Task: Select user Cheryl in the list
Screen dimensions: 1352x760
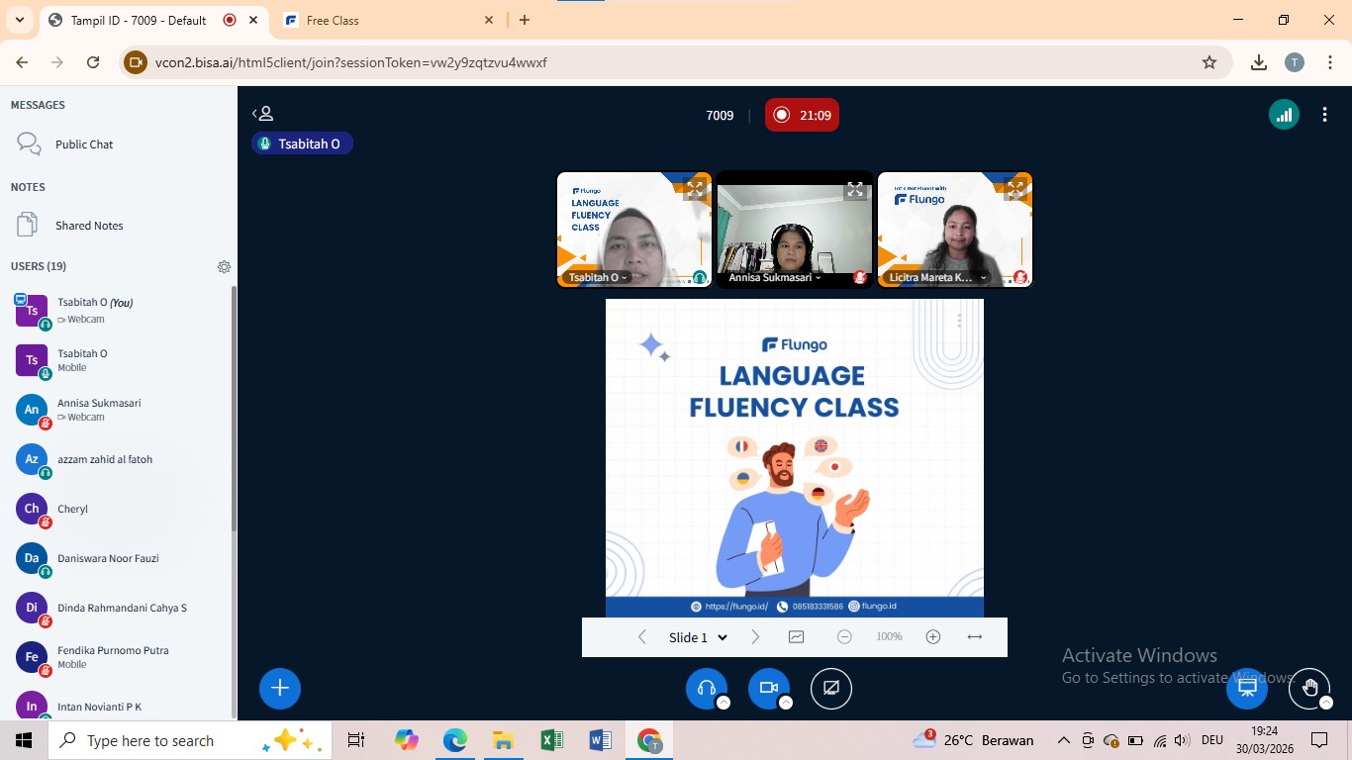Action: 117,509
